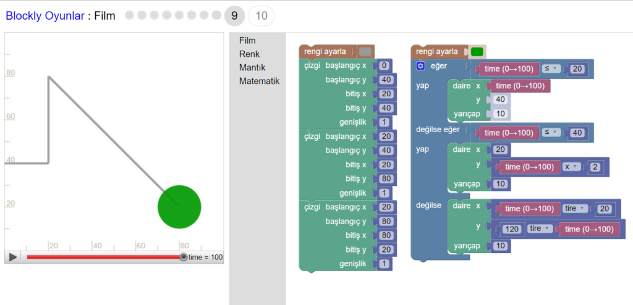
Task: Click the play button under the canvas
Action: coord(12,257)
